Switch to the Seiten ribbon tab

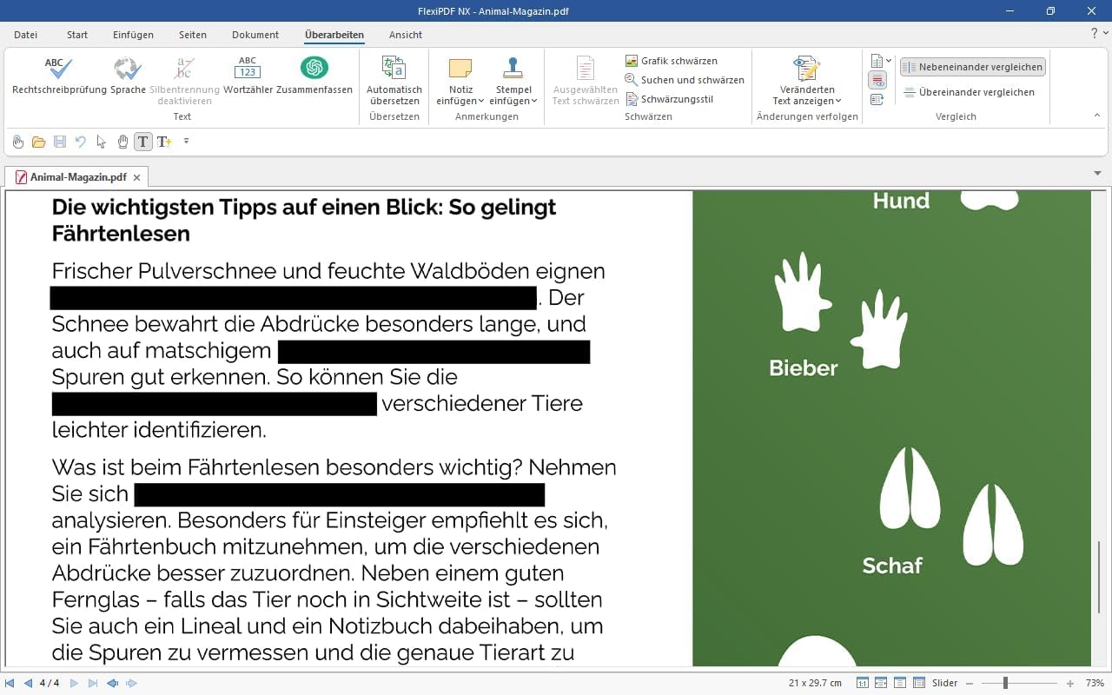(193, 35)
